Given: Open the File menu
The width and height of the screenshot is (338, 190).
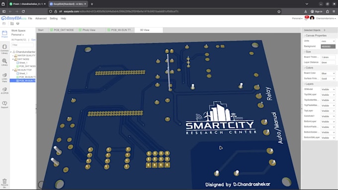Looking at the screenshot, I should pyautogui.click(x=30, y=18).
